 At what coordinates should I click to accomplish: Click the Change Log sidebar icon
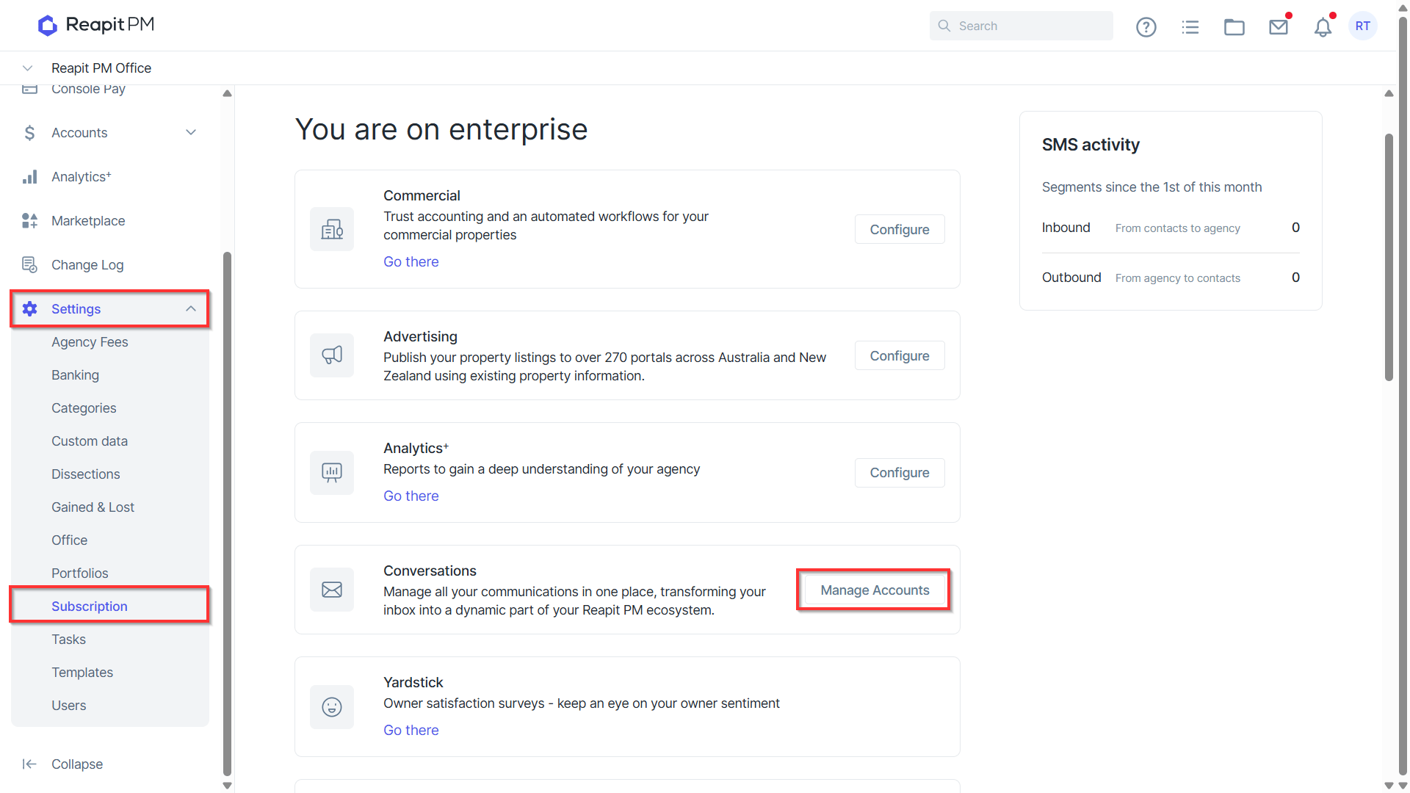click(29, 264)
